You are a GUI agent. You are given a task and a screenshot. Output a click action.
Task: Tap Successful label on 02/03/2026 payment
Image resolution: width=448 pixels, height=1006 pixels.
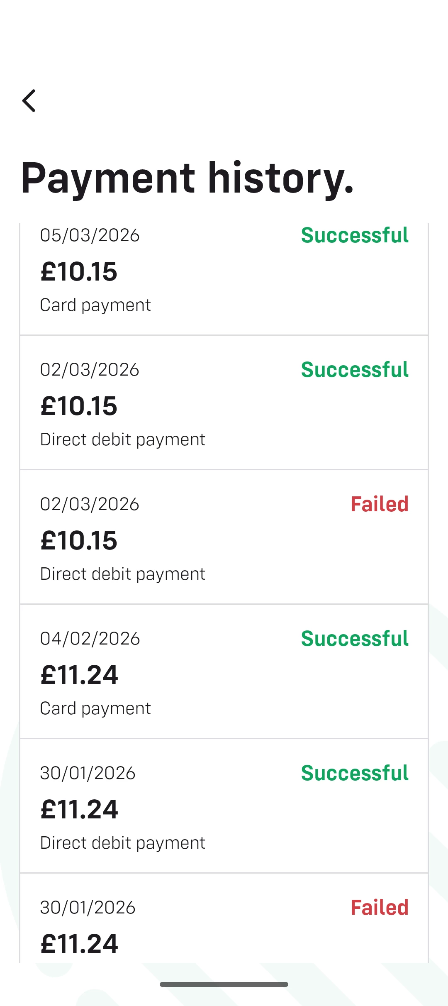tap(355, 370)
